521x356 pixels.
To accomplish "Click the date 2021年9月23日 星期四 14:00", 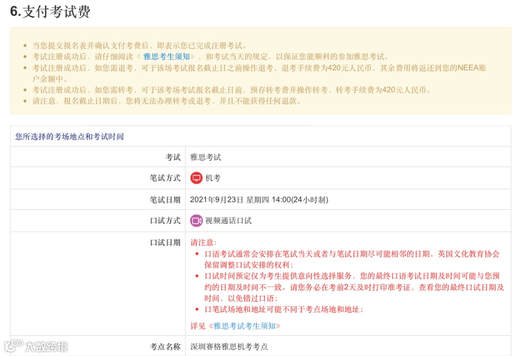I will tap(240, 200).
